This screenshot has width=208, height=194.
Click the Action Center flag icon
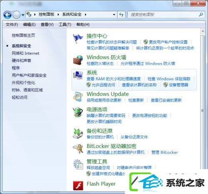click(x=78, y=39)
